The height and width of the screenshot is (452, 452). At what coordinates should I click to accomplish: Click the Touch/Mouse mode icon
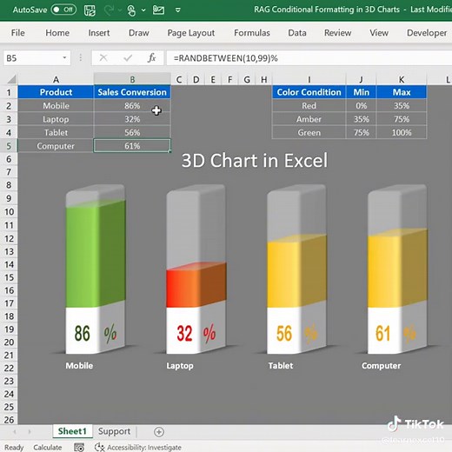[131, 10]
